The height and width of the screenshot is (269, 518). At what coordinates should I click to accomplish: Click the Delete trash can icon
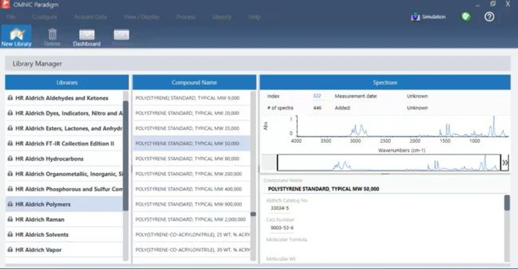[52, 34]
